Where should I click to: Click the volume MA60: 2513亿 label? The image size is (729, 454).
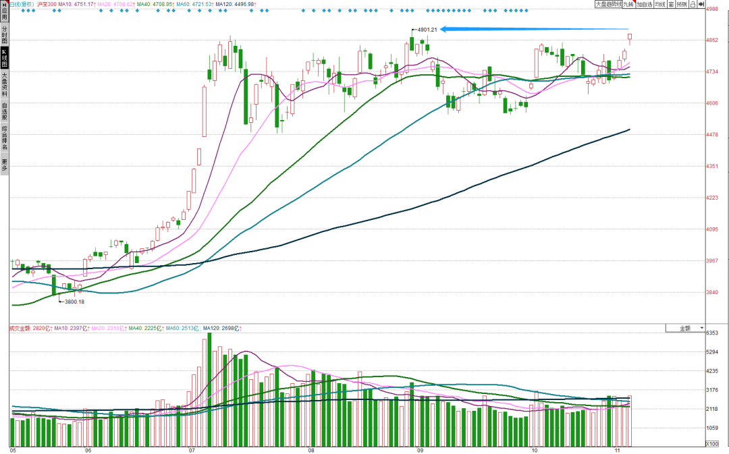point(184,328)
